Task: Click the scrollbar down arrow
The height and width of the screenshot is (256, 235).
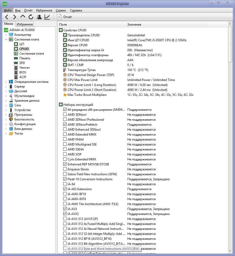Action: (230, 251)
